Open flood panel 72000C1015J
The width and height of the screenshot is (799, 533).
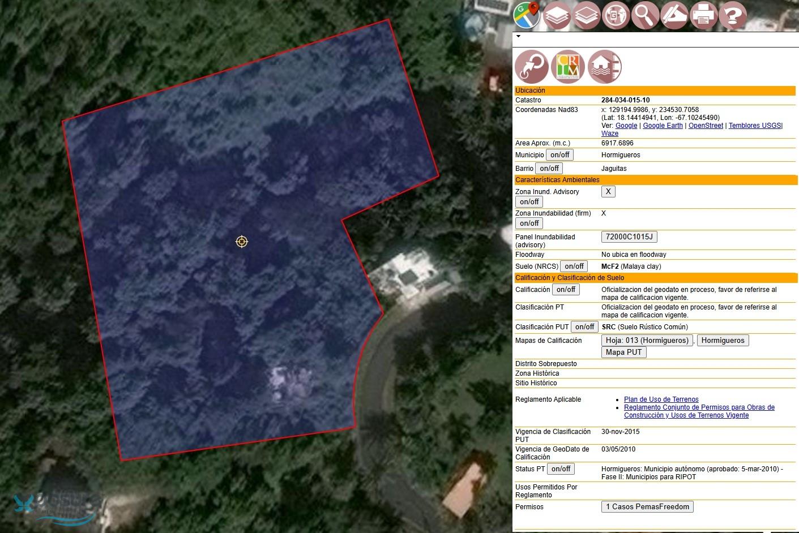(x=629, y=237)
